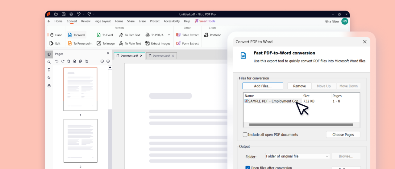Choose To Word conversion
395x169 pixels.
[76, 35]
